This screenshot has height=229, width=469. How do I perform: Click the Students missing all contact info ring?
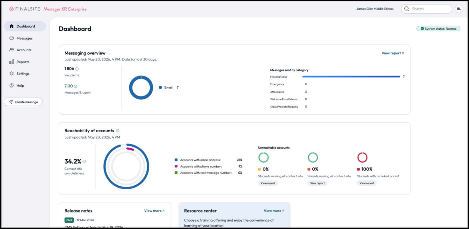tap(264, 157)
